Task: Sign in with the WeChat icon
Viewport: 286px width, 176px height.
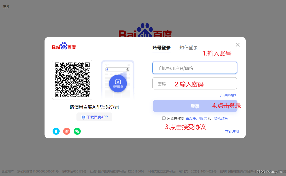Action: 77,131
